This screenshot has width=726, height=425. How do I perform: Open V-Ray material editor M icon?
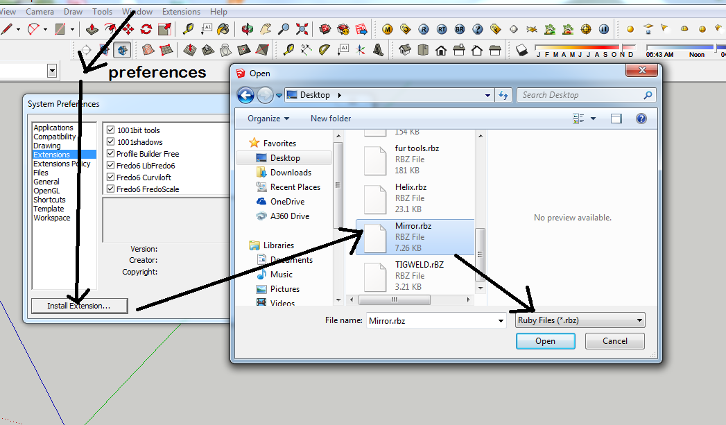[388, 30]
